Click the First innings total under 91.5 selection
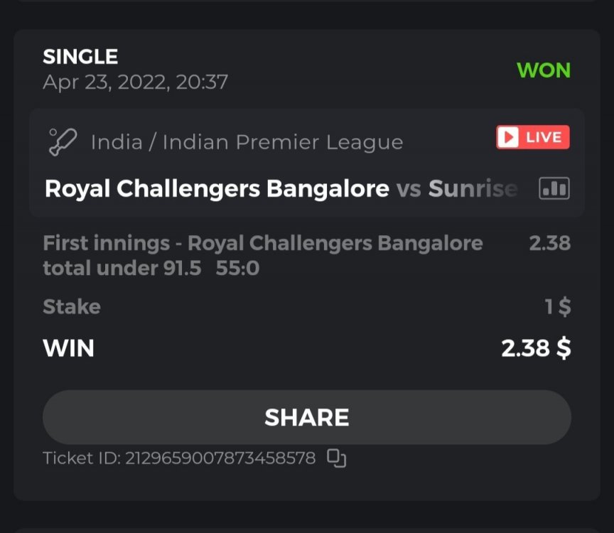Viewport: 614px width, 533px height. coord(263,256)
